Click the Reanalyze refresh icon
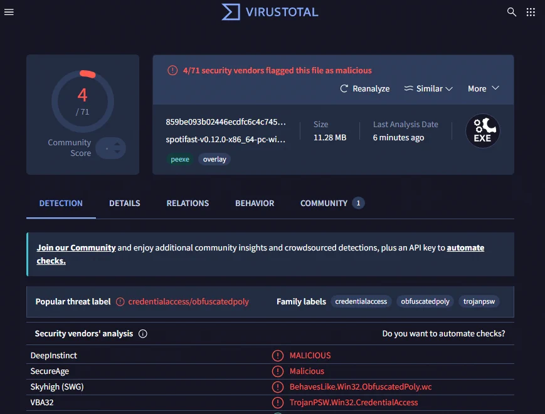Image resolution: width=545 pixels, height=414 pixels. (x=344, y=88)
